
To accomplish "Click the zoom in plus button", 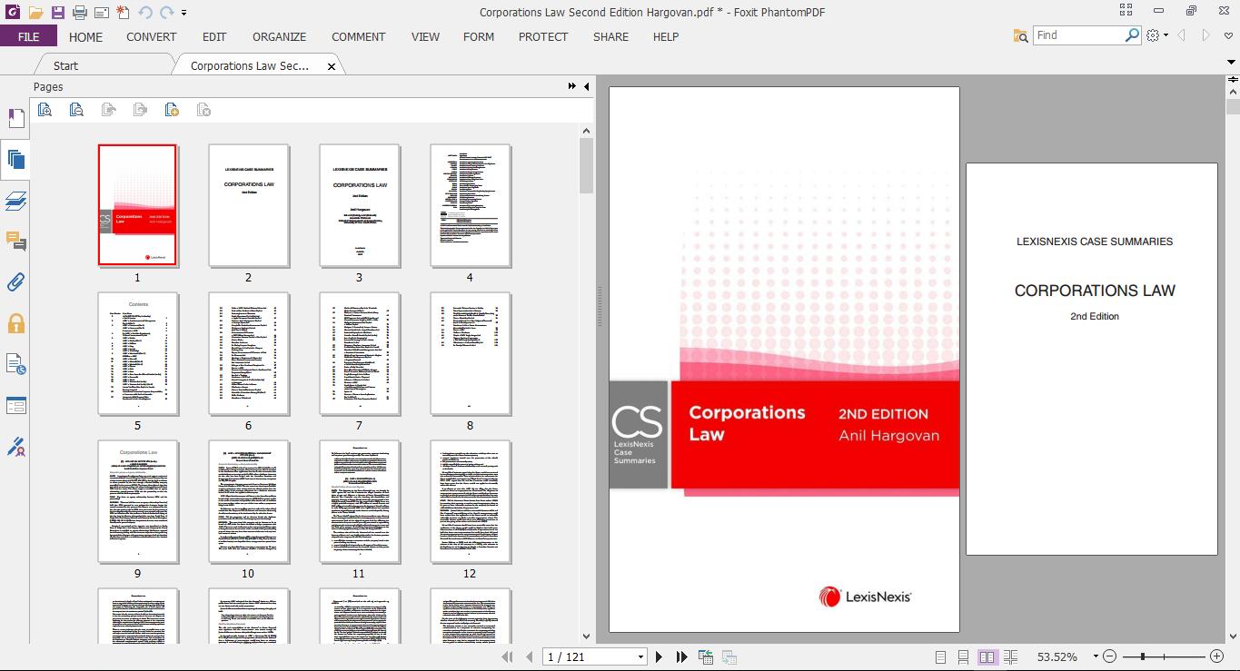I will point(1217,656).
